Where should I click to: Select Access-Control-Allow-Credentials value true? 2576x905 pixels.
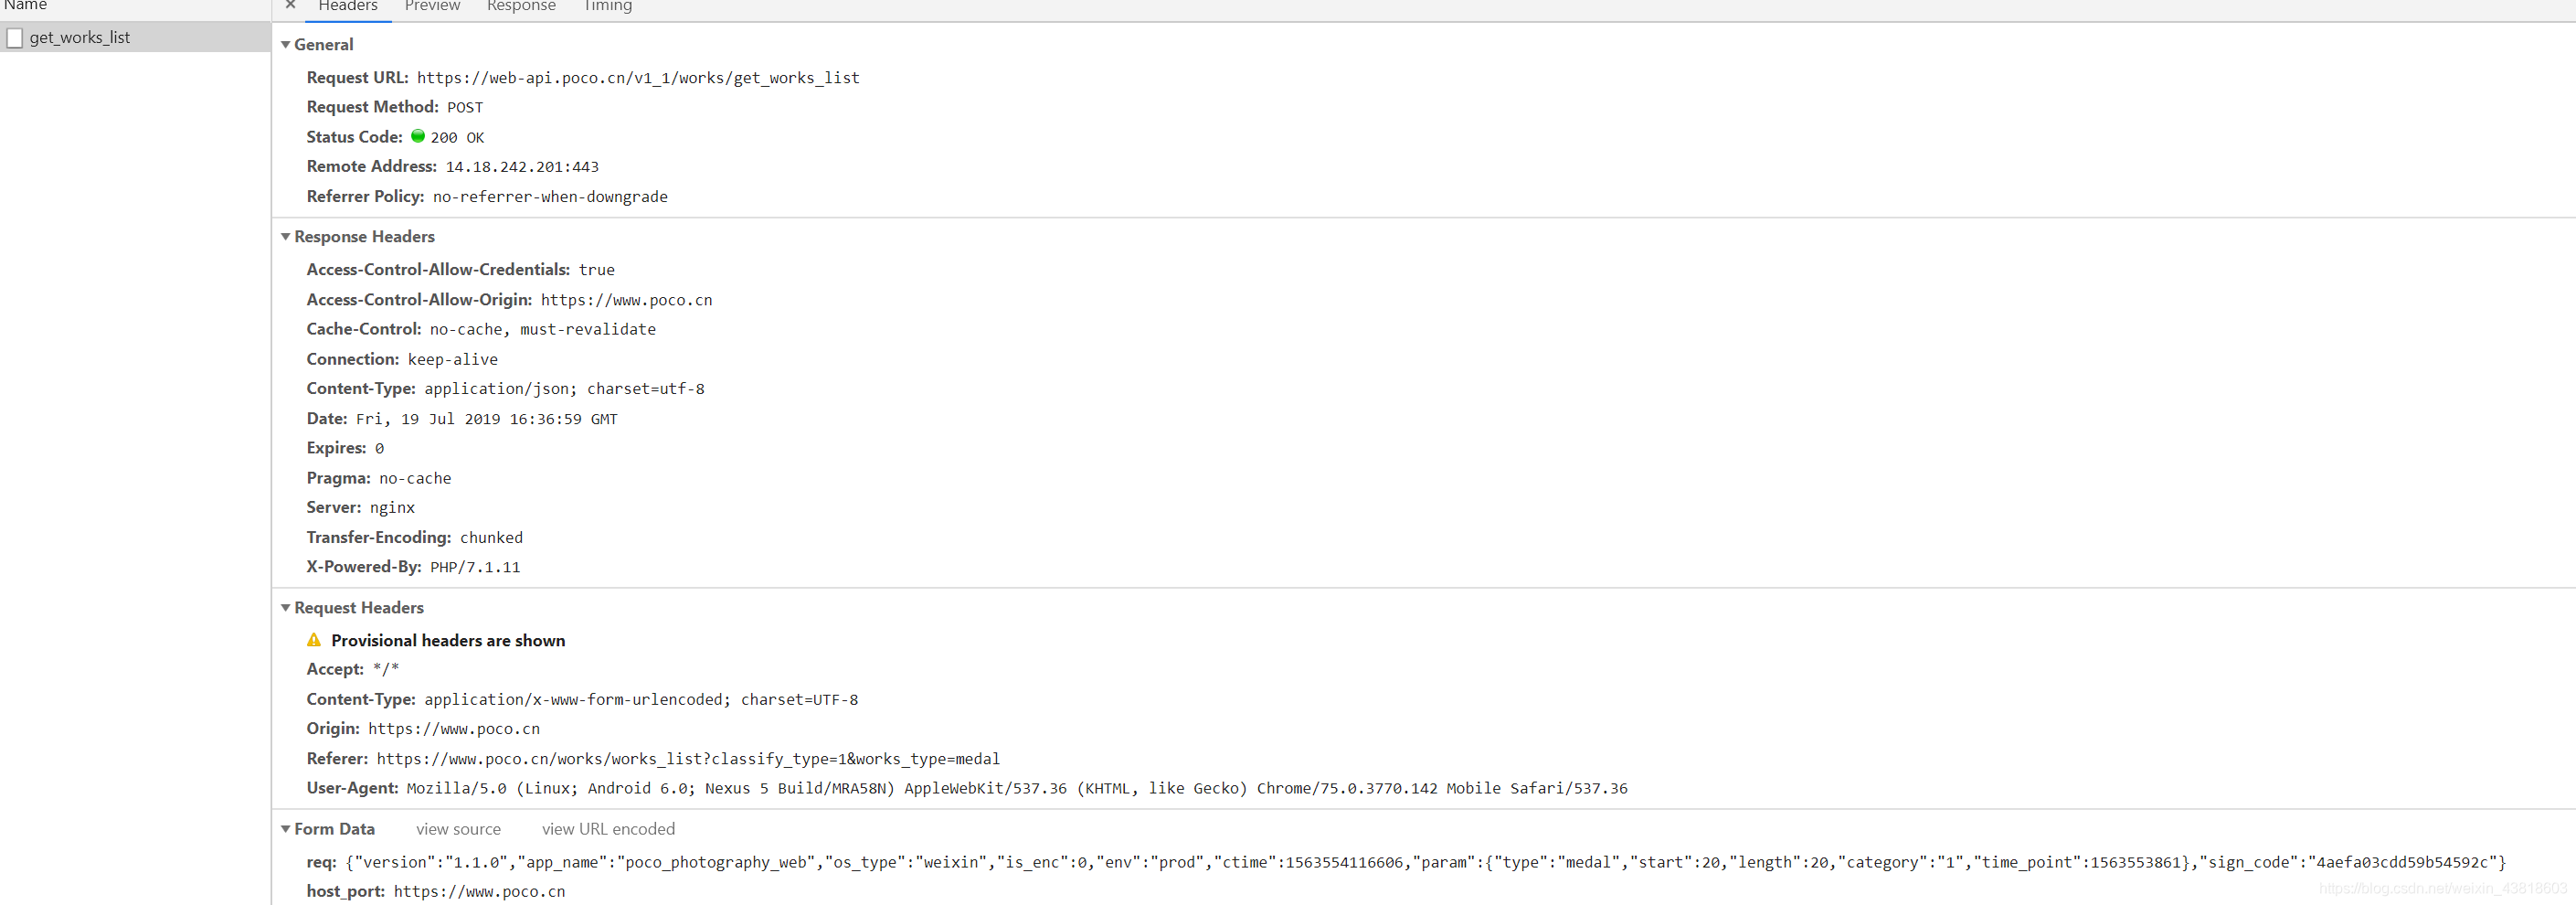pyautogui.click(x=597, y=270)
